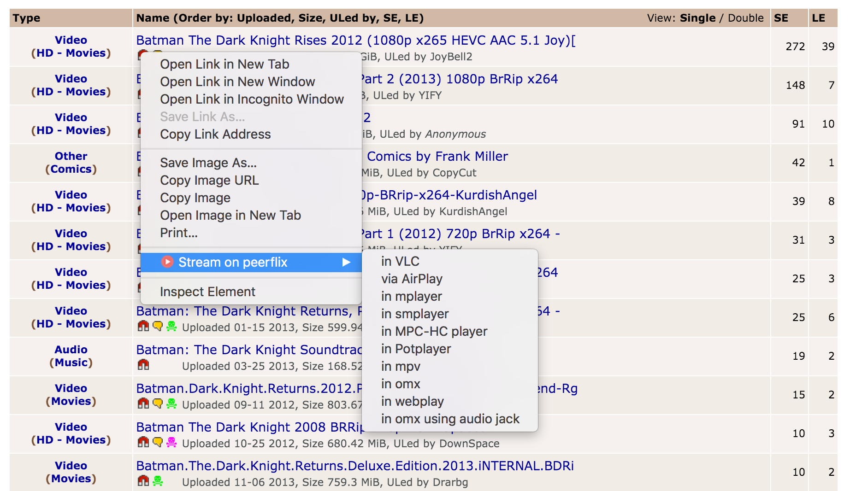
Task: Click the SE column header at the right
Action: pos(781,18)
